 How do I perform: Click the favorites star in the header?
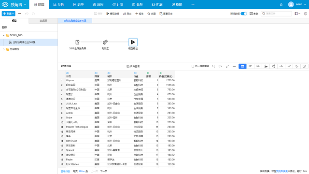[281, 4]
